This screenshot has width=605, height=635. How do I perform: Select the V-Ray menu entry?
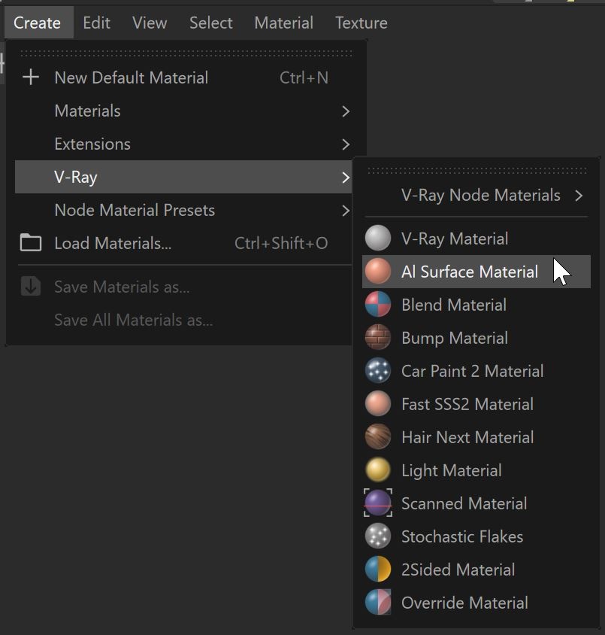(x=183, y=177)
